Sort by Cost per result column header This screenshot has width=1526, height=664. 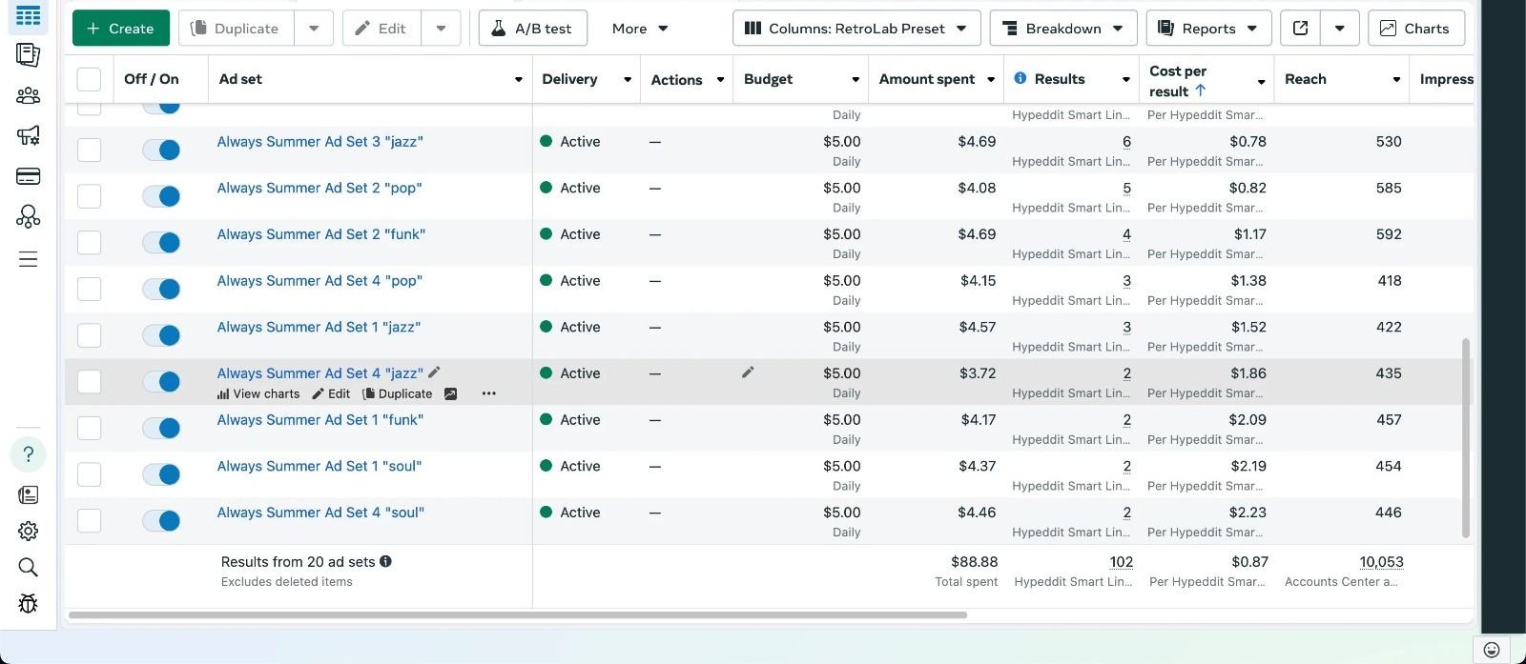pyautogui.click(x=1178, y=81)
